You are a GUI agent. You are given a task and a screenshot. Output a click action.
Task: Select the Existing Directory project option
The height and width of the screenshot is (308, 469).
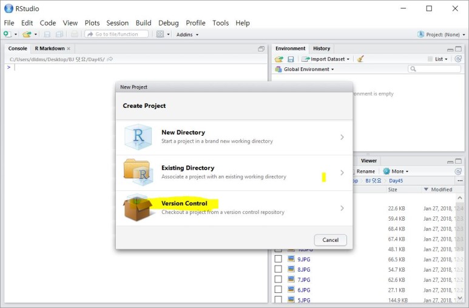[234, 173]
